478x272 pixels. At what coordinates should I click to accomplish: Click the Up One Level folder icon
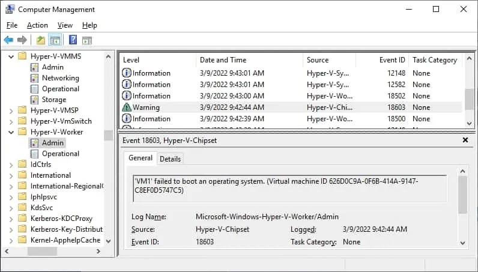point(41,40)
